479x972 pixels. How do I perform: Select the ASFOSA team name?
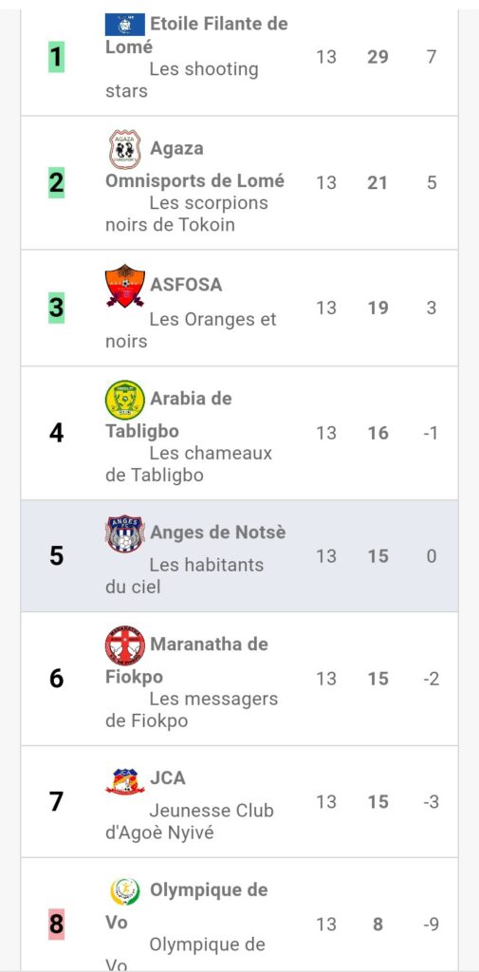coord(186,285)
